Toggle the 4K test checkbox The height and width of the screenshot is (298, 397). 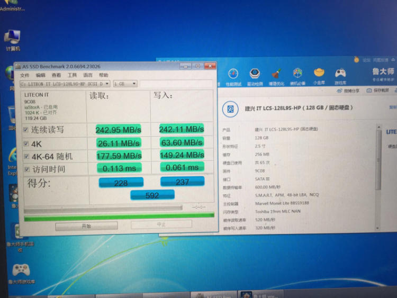(26, 144)
